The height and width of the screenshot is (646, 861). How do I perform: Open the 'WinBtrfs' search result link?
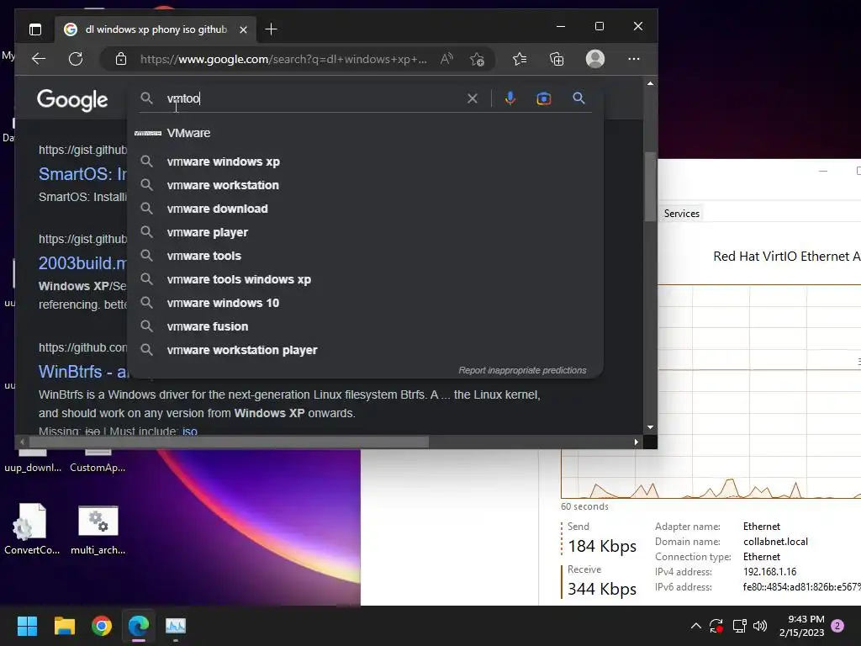coord(82,372)
